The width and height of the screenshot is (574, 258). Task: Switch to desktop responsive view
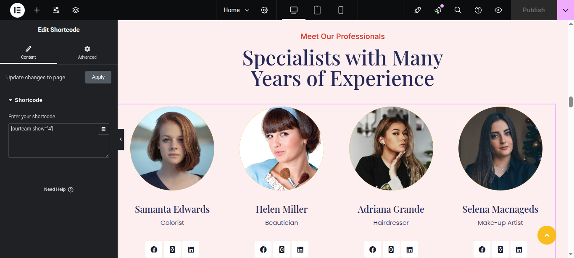[294, 10]
